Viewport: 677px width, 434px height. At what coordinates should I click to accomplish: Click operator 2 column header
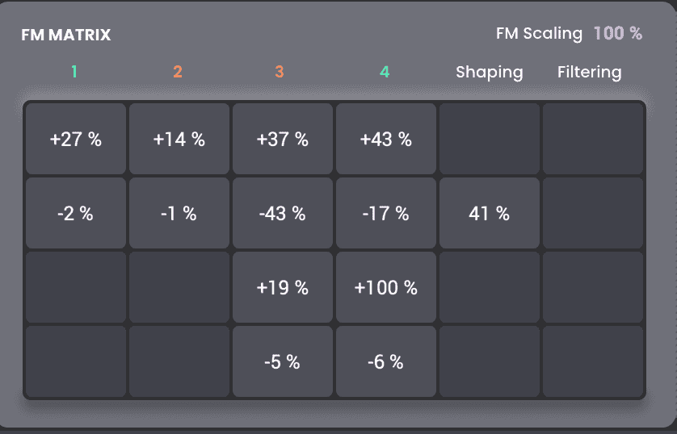point(178,72)
